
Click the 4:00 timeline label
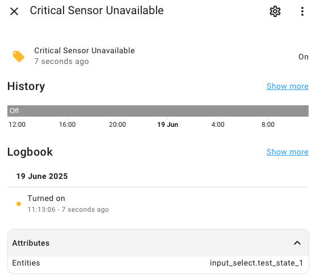click(x=218, y=125)
